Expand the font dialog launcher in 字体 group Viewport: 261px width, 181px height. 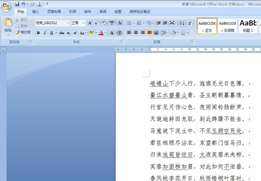click(x=121, y=41)
